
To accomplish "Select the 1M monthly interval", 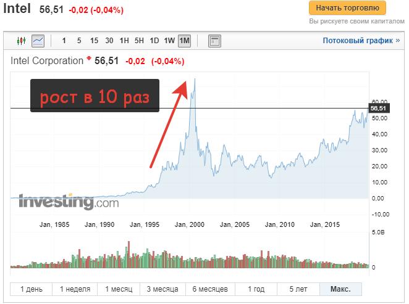I will 184,41.
